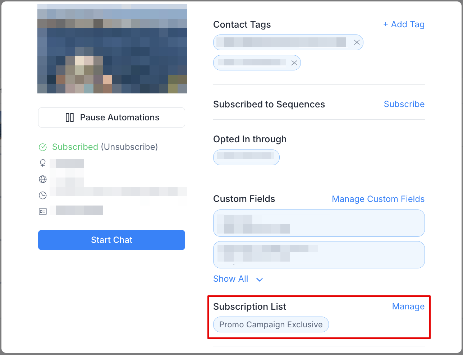Click Manage beside Subscription List
This screenshot has width=463, height=355.
[408, 306]
